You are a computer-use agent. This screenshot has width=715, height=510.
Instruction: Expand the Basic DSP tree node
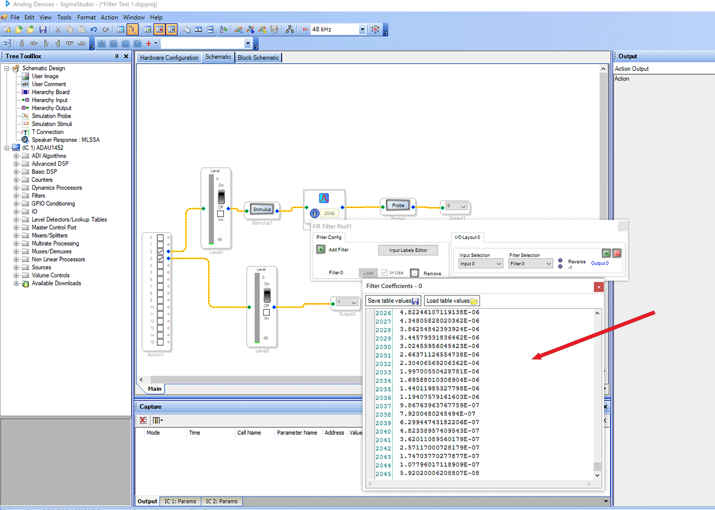[x=16, y=172]
